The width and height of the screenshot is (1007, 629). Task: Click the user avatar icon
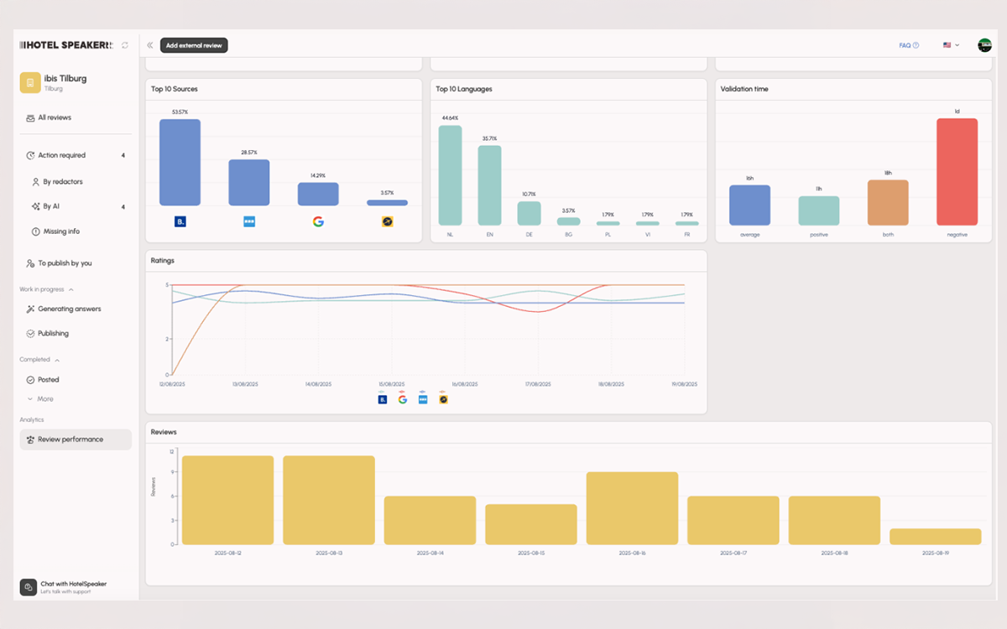984,45
